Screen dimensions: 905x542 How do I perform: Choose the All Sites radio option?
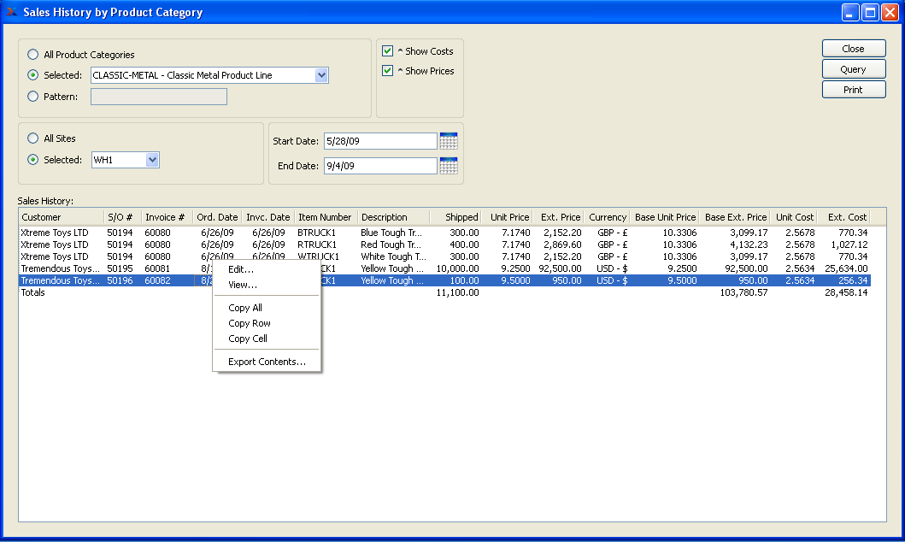(33, 138)
